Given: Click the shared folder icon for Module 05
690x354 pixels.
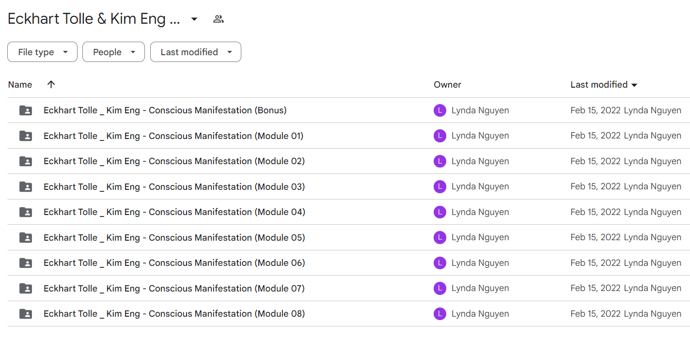Looking at the screenshot, I should click(26, 238).
